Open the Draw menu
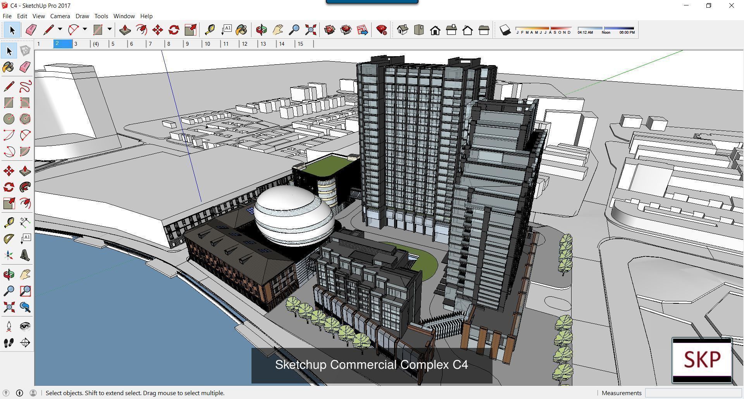This screenshot has width=744, height=399. [x=82, y=16]
